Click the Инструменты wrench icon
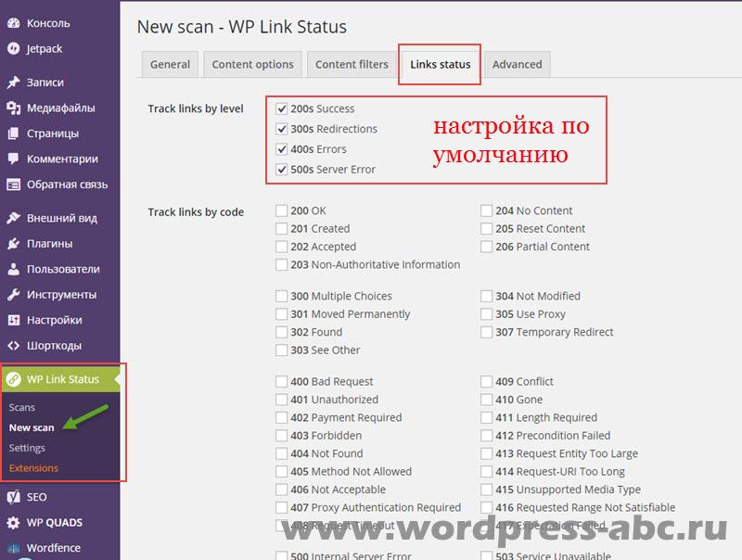The width and height of the screenshot is (742, 560). click(14, 295)
